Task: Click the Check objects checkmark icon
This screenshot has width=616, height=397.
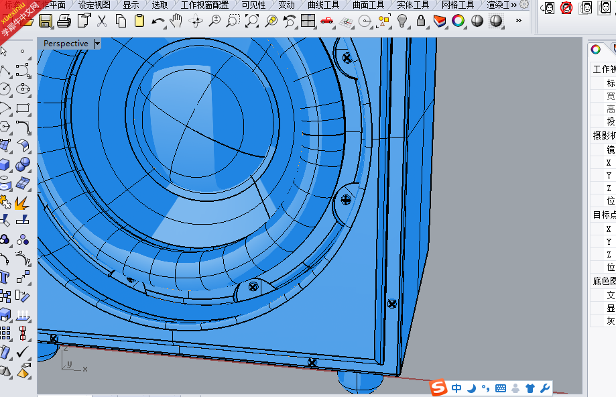Action: [x=22, y=352]
